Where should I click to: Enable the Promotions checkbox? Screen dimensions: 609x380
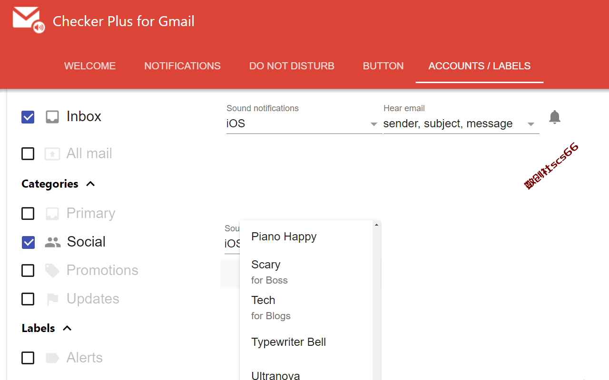pyautogui.click(x=28, y=271)
